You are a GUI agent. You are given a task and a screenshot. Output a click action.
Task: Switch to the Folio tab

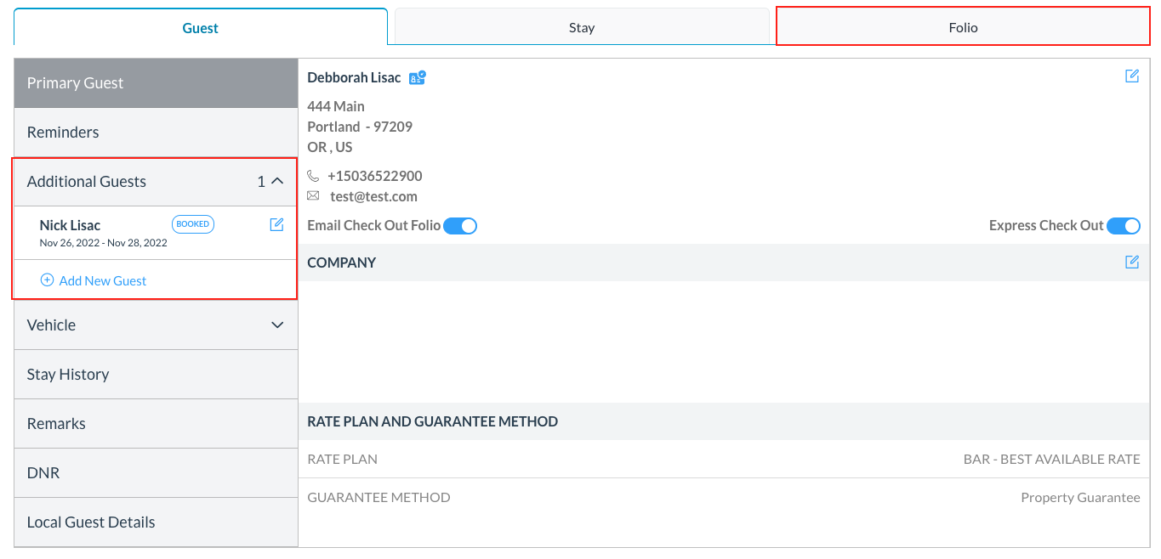(962, 26)
